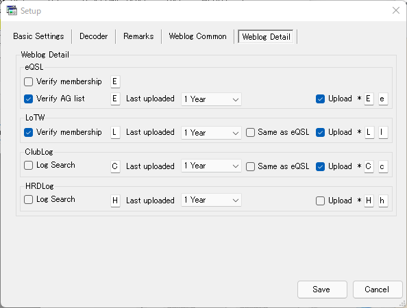Select the Weblog Detail tab
This screenshot has height=308, width=407.
[266, 36]
